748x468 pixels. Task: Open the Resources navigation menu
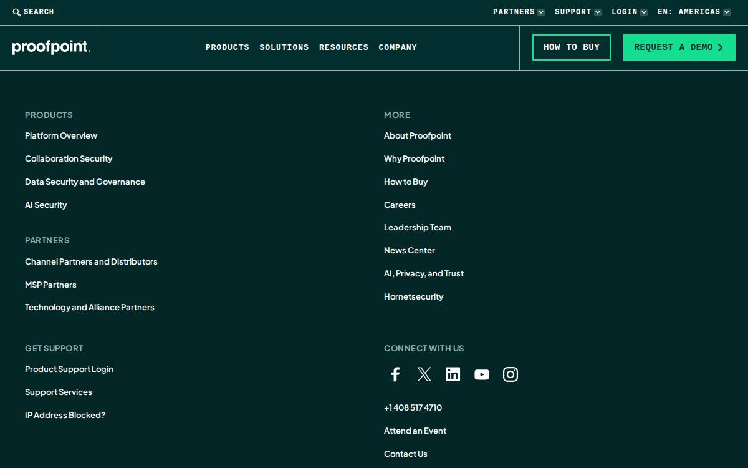coord(343,47)
